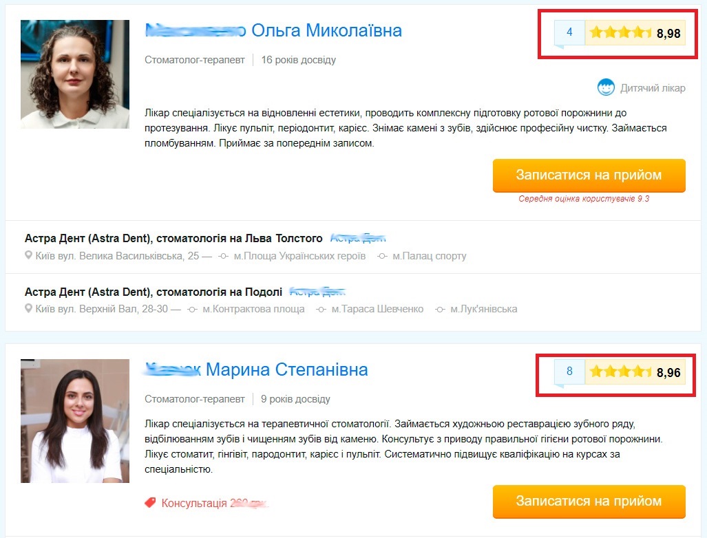
Task: Click the star rating with score 8,96
Action: click(635, 372)
